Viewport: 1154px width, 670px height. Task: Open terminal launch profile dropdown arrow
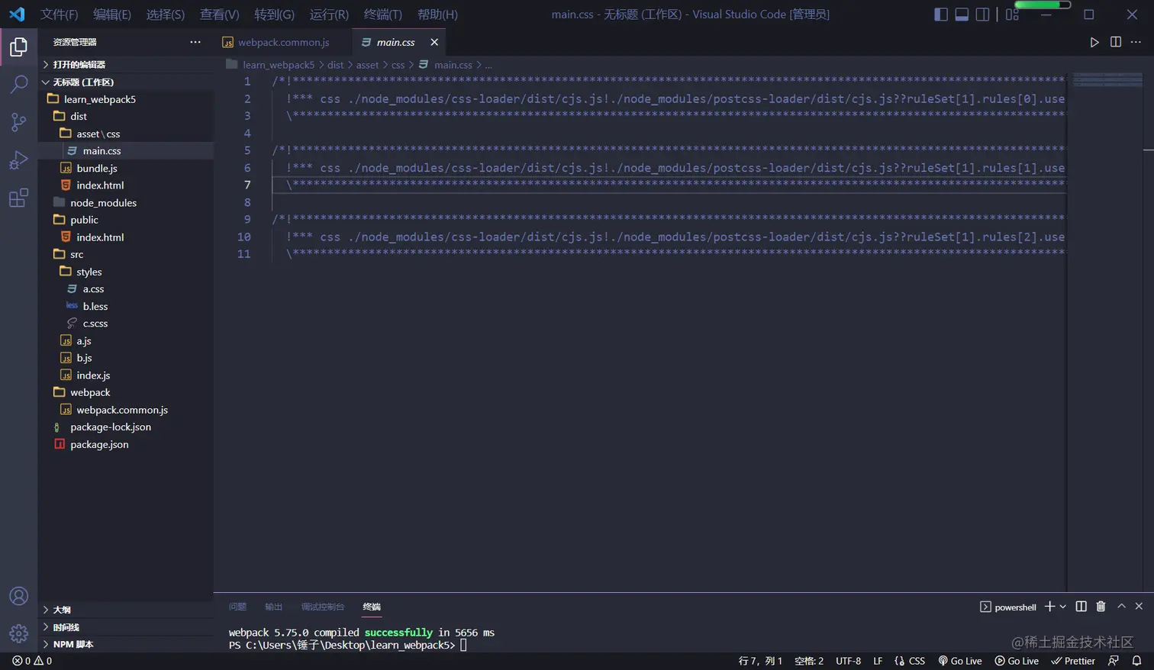click(x=1062, y=607)
